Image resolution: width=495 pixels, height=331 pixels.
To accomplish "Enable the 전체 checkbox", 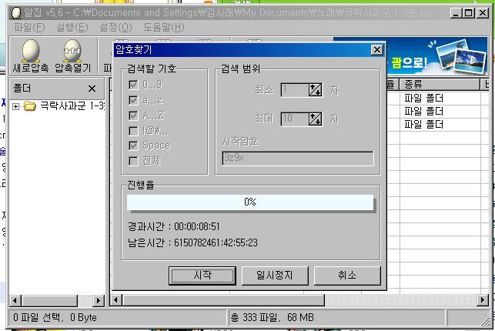I will tap(133, 161).
